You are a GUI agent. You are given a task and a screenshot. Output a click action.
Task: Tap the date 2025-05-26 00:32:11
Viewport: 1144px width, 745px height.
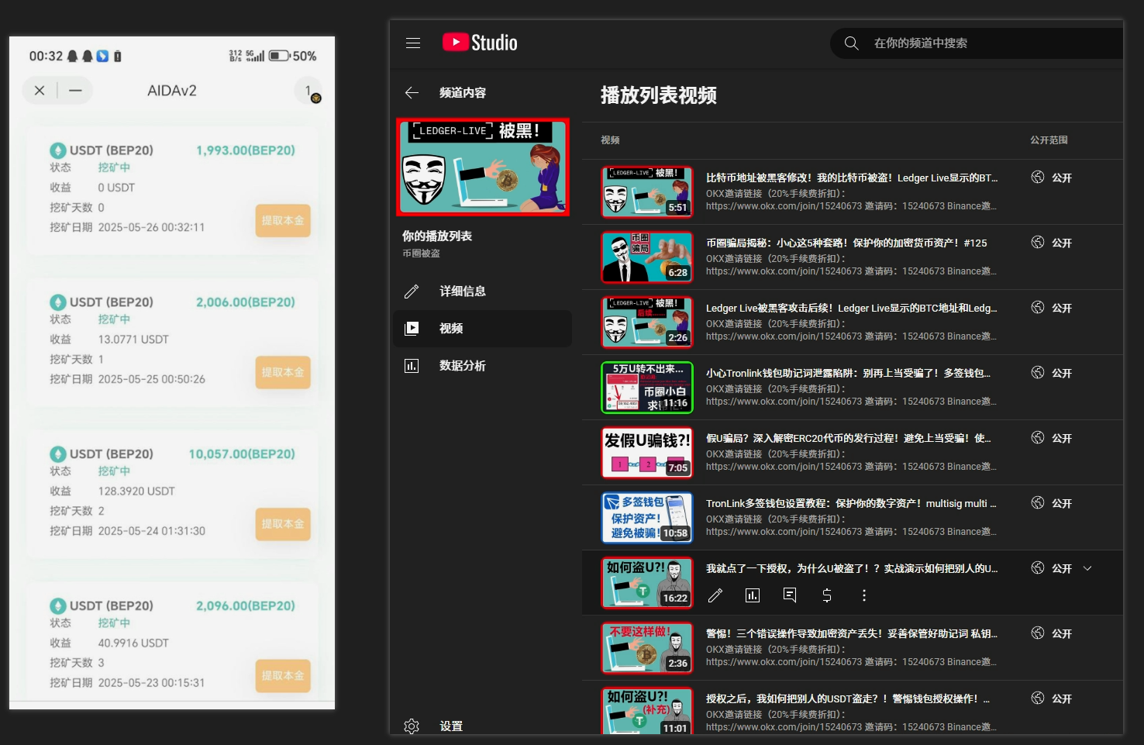(151, 228)
